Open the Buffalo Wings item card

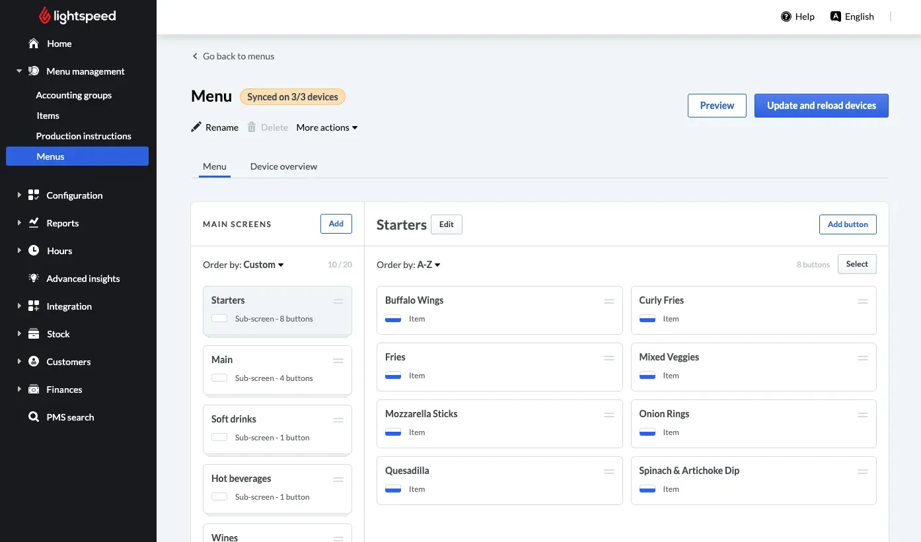499,310
